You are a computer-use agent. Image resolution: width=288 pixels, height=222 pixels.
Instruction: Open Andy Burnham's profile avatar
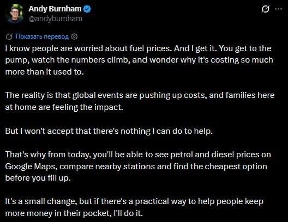click(15, 14)
